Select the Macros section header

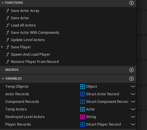pyautogui.click(x=68, y=70)
